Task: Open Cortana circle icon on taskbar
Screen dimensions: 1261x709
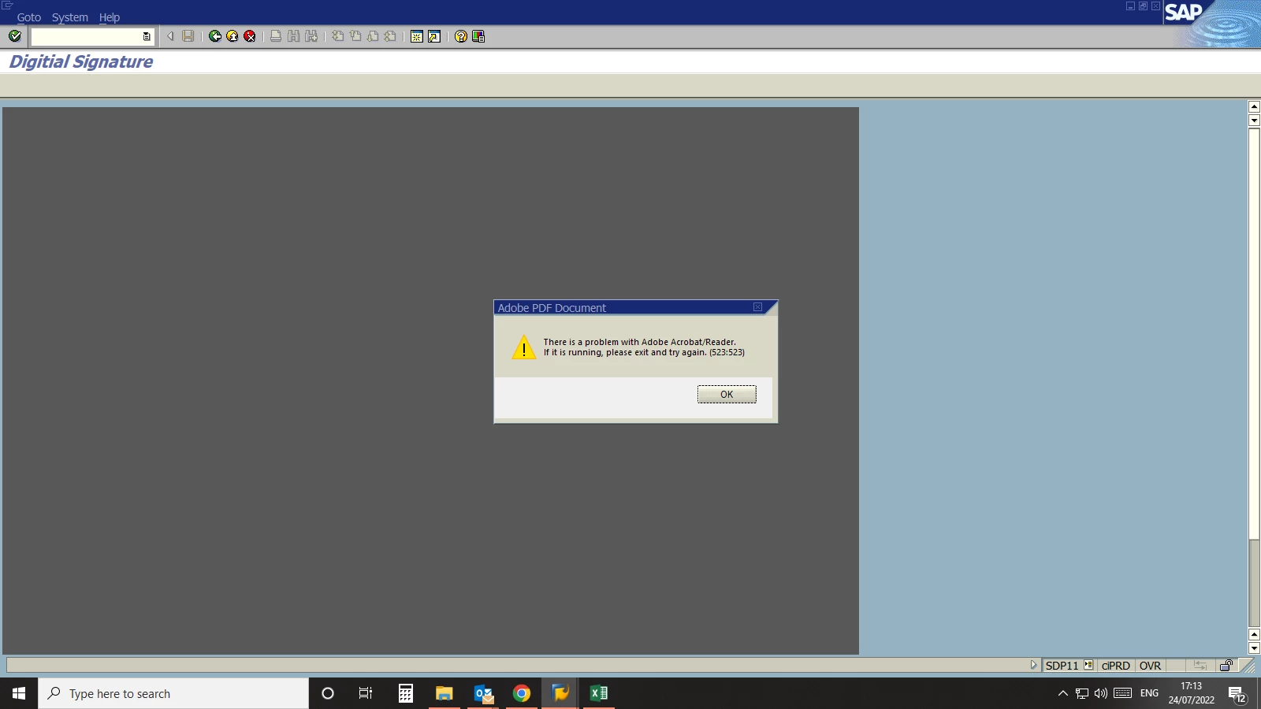Action: pos(328,693)
